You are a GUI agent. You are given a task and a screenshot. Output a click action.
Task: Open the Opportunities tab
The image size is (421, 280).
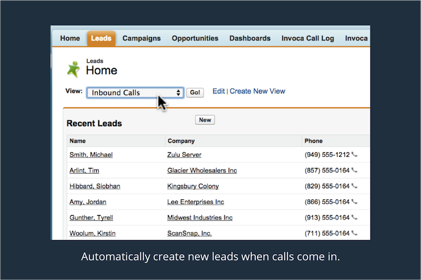pyautogui.click(x=195, y=39)
